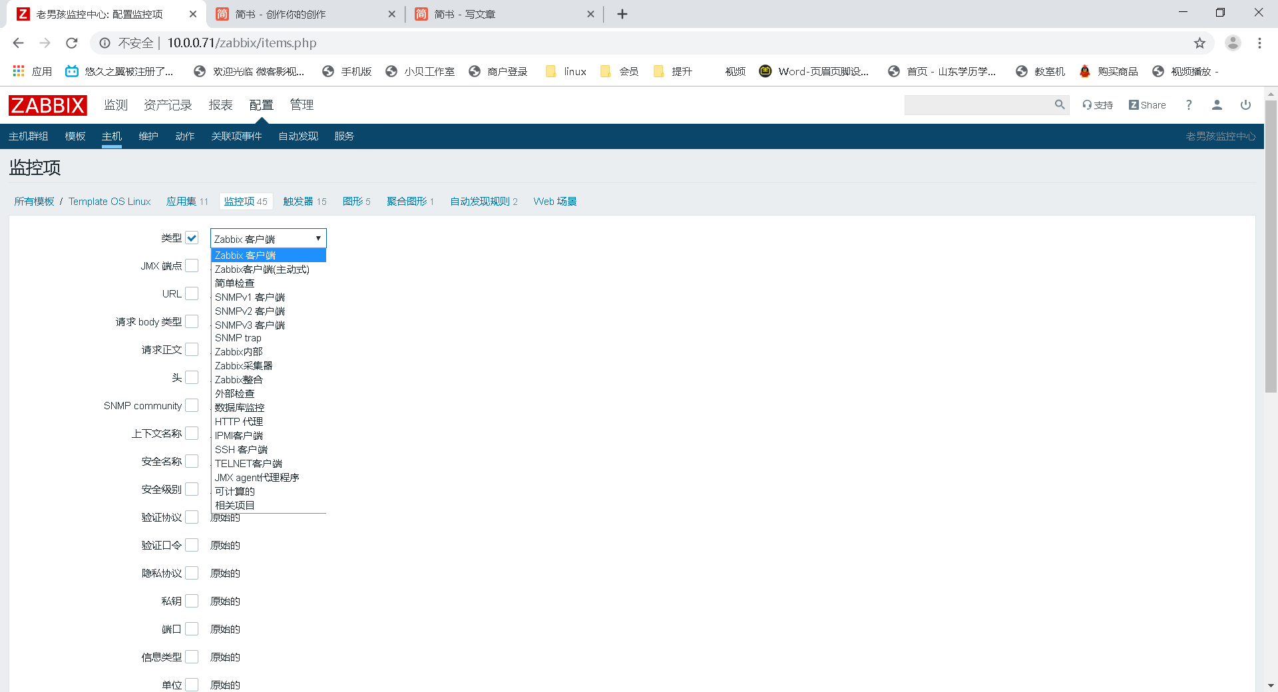Open the 自动发现规则 link

tap(480, 202)
